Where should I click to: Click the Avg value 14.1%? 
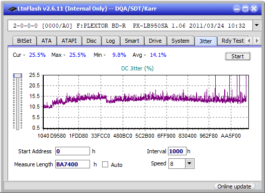158,55
